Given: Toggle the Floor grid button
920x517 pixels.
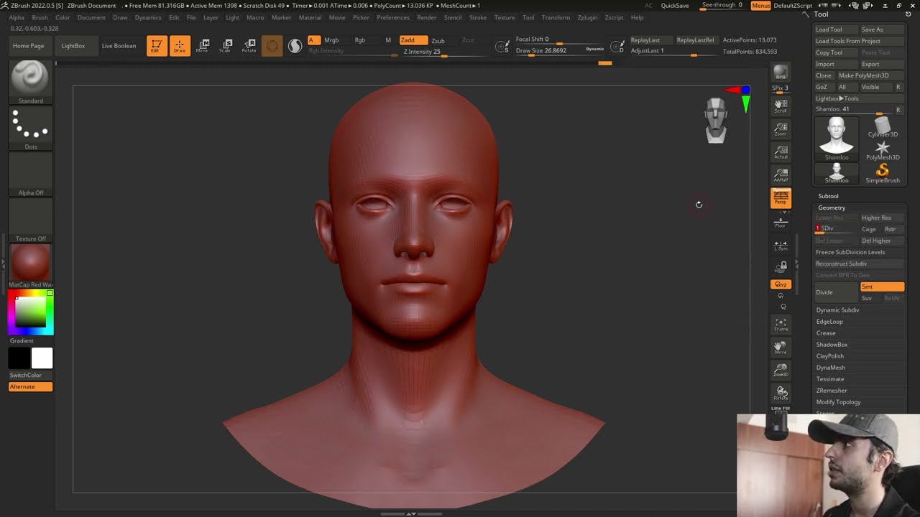Looking at the screenshot, I should [x=781, y=222].
